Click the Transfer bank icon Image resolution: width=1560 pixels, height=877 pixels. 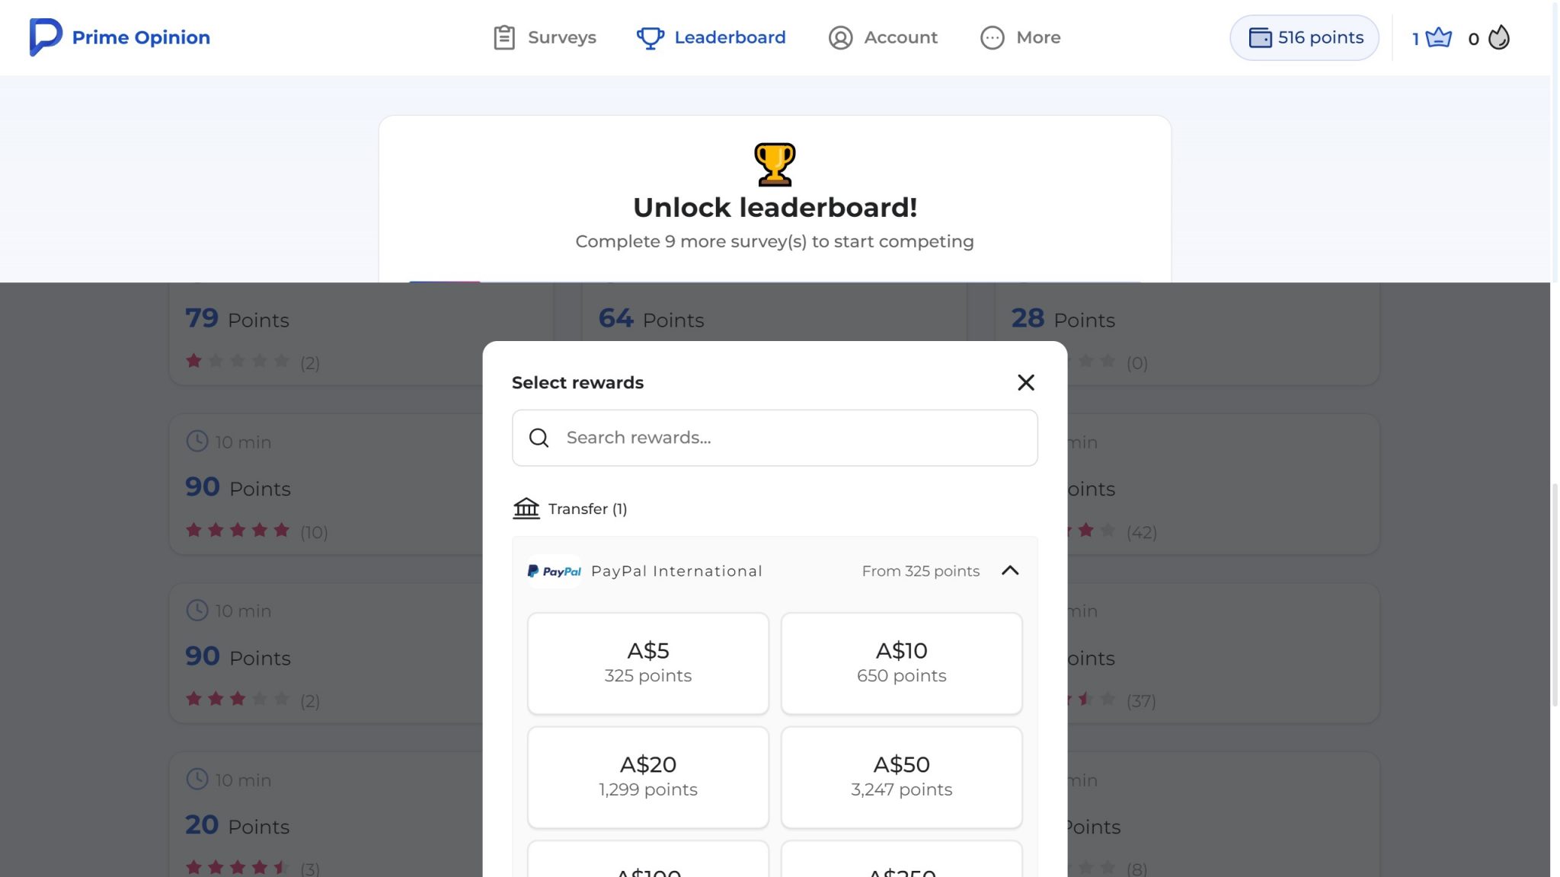click(526, 508)
